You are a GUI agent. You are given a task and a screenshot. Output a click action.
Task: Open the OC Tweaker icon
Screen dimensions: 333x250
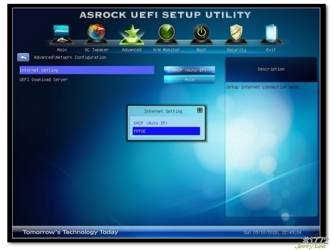coord(97,34)
